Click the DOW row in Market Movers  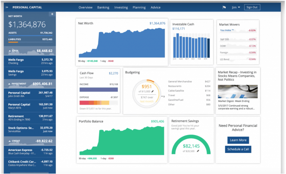click(238, 46)
